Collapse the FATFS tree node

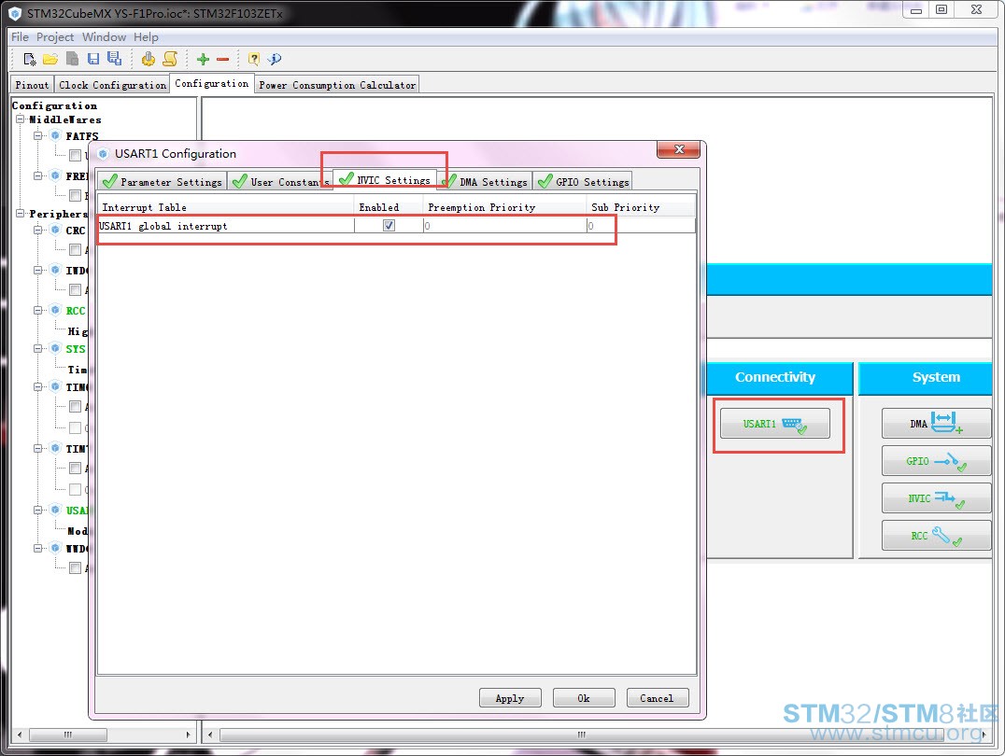pyautogui.click(x=37, y=136)
